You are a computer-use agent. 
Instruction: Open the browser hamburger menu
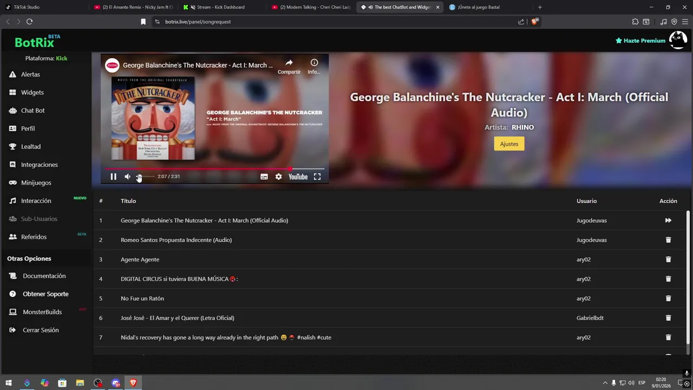pyautogui.click(x=685, y=22)
